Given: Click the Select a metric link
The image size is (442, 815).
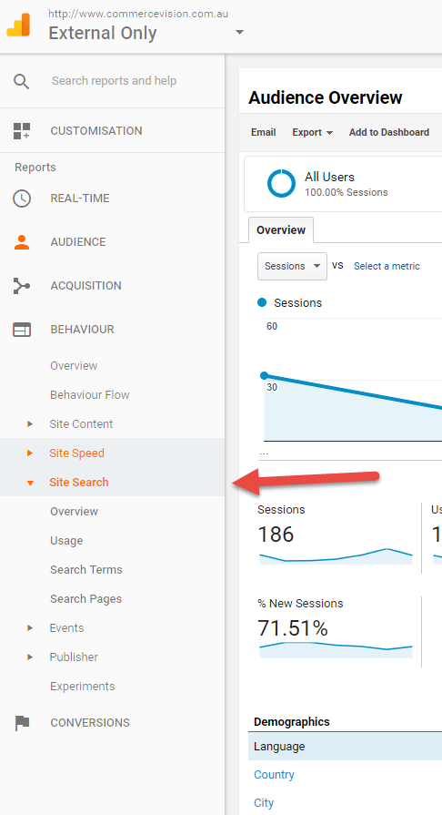Looking at the screenshot, I should pos(387,266).
